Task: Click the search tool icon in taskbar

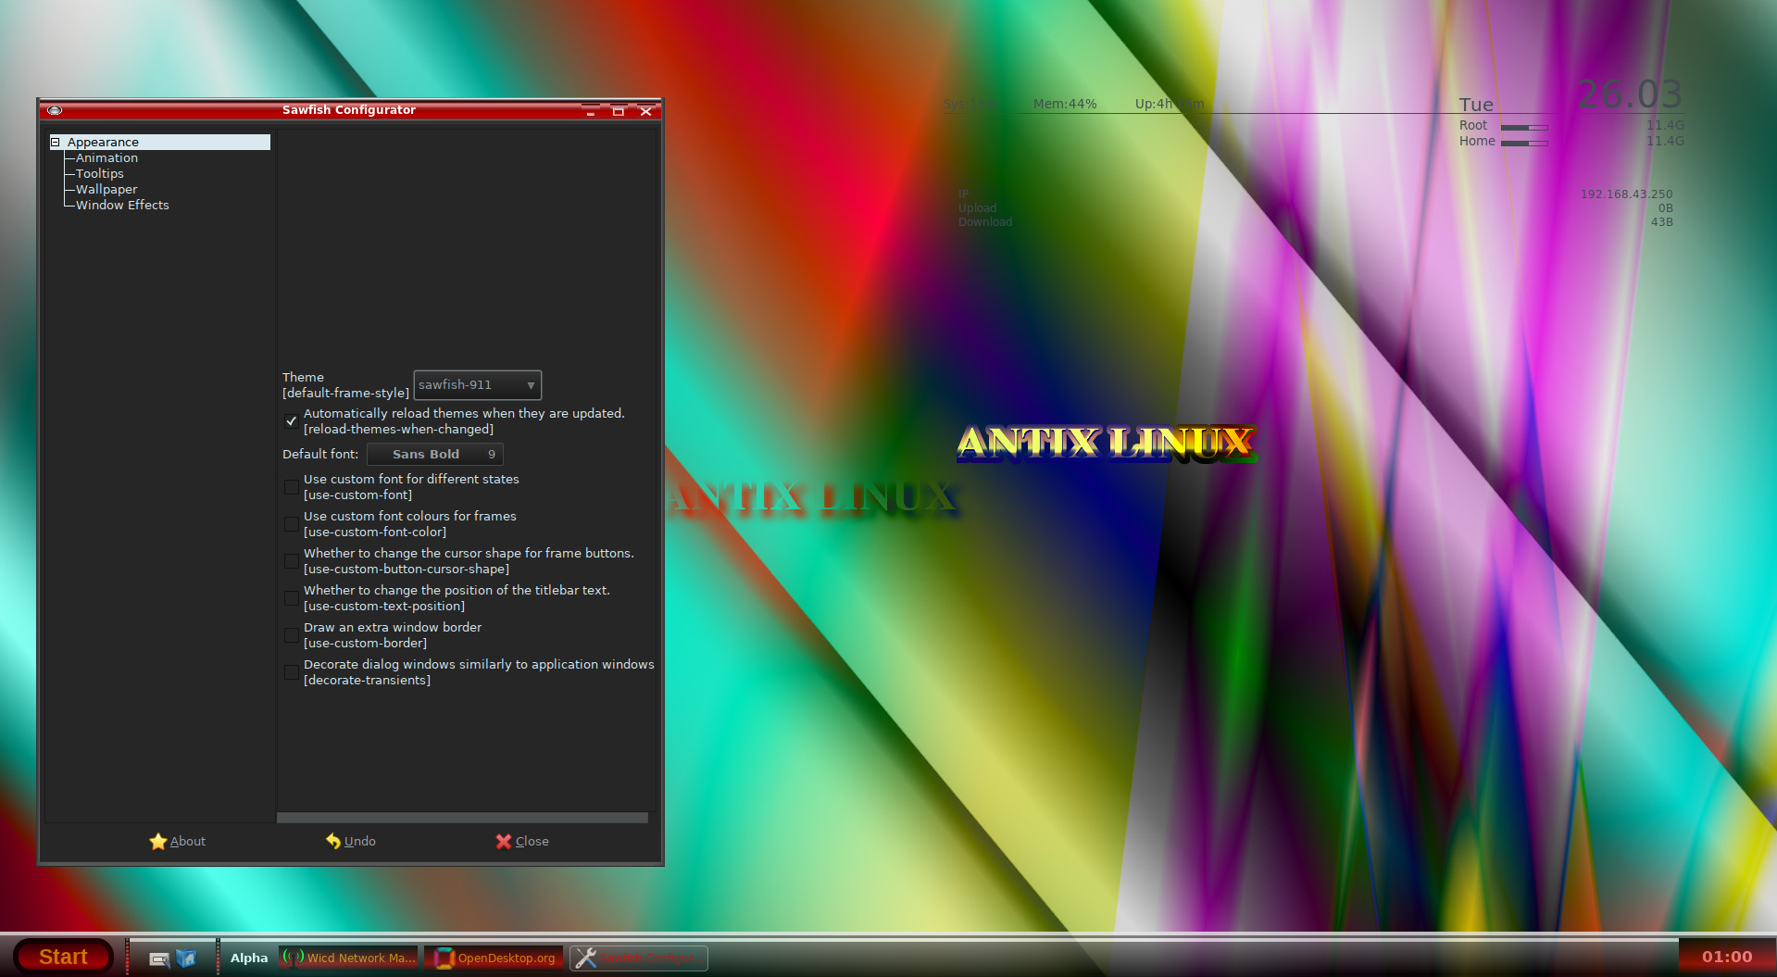Action: 159,958
